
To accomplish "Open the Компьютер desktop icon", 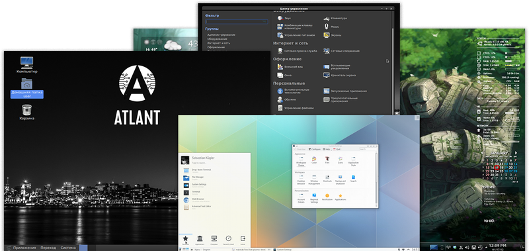I will [26, 65].
